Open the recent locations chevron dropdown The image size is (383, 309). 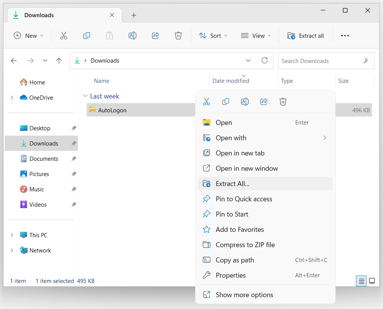coord(45,61)
